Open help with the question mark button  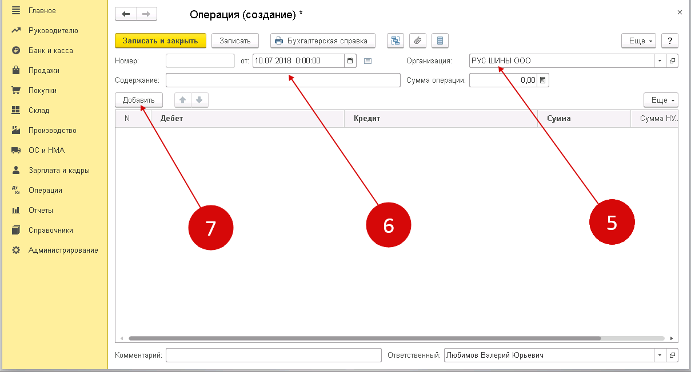pos(669,41)
